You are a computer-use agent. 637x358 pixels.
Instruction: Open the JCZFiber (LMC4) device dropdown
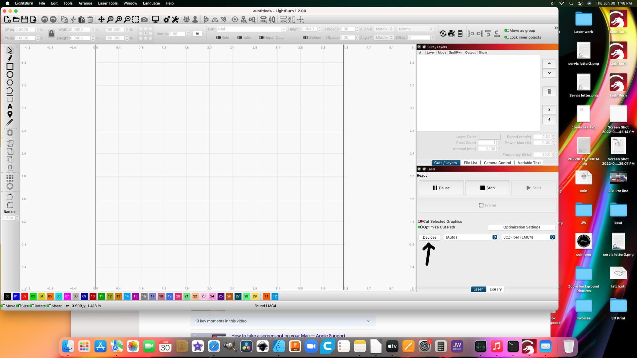point(528,237)
